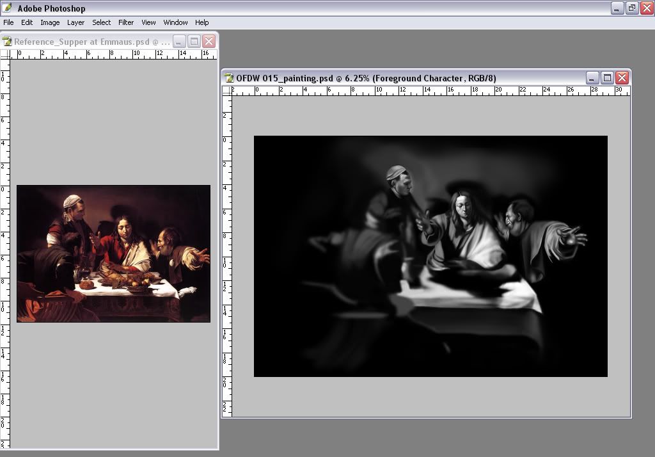Maximize the Reference_Supper at Emmaus window
The image size is (655, 457).
(194, 42)
